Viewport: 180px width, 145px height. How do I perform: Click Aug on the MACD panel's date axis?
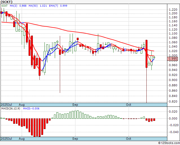[x=22, y=139]
